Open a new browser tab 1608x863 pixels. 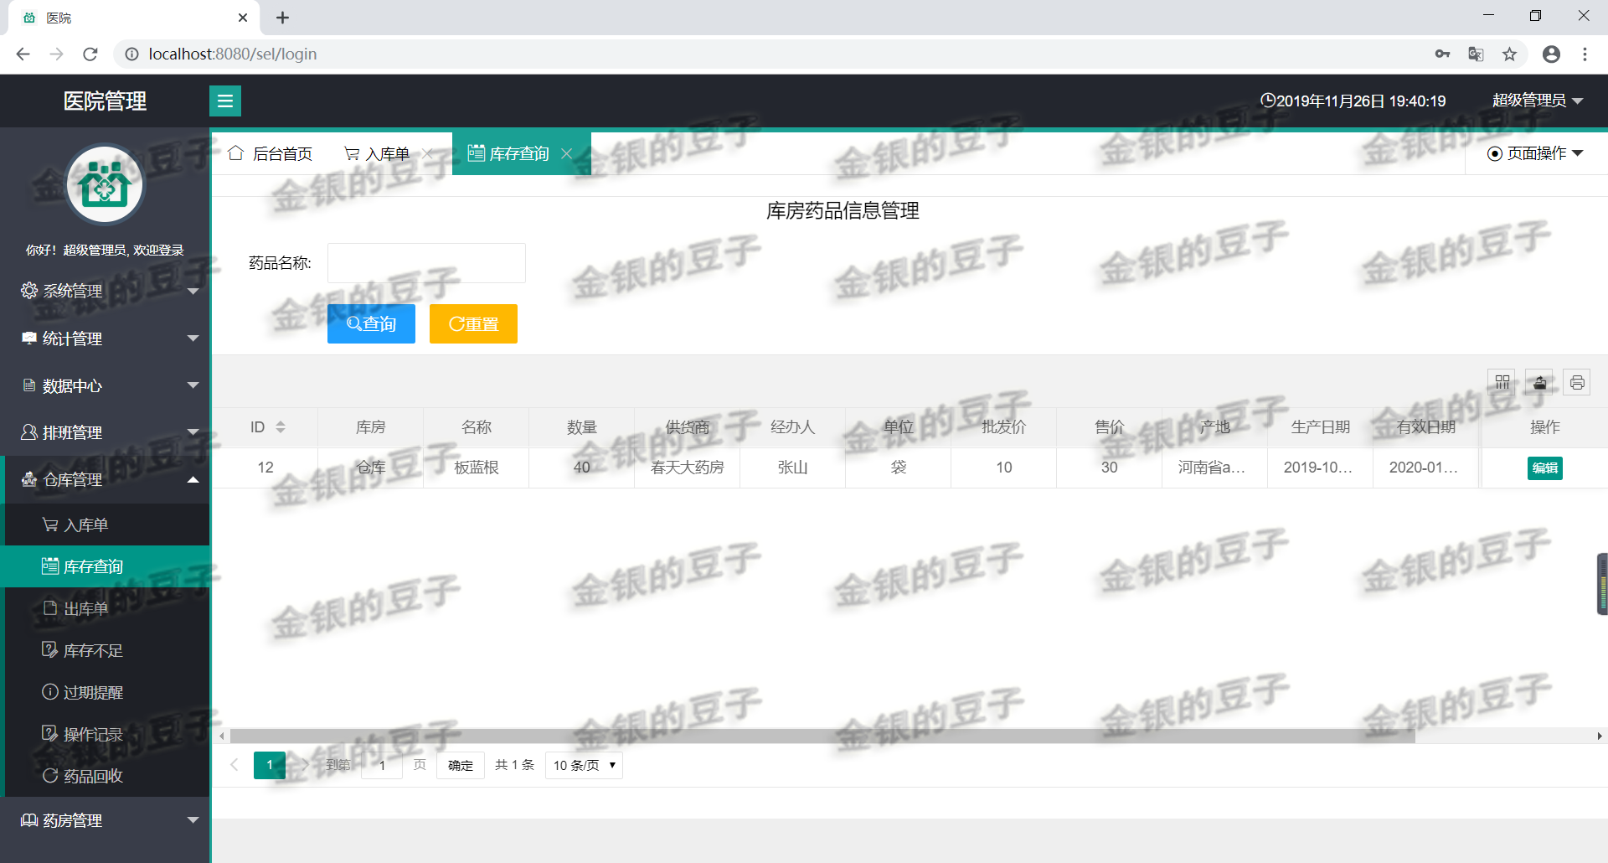click(283, 18)
